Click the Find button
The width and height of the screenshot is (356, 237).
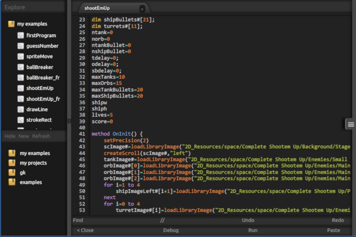(x=78, y=220)
